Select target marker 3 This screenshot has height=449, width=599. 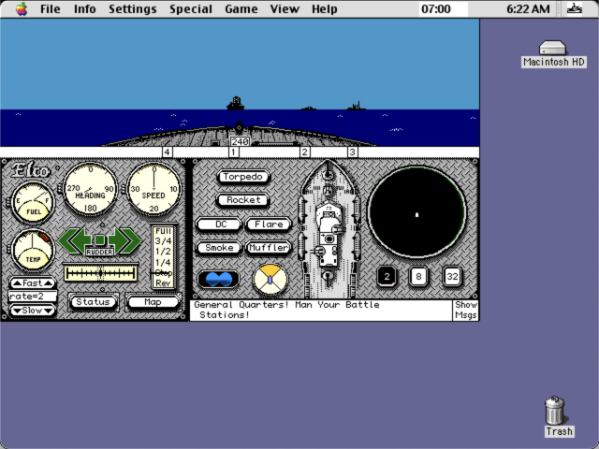pos(352,152)
